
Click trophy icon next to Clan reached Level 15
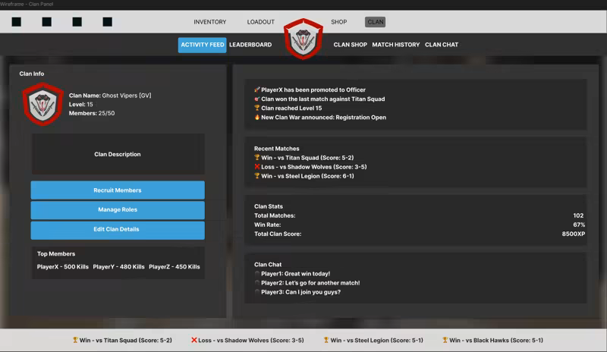257,108
